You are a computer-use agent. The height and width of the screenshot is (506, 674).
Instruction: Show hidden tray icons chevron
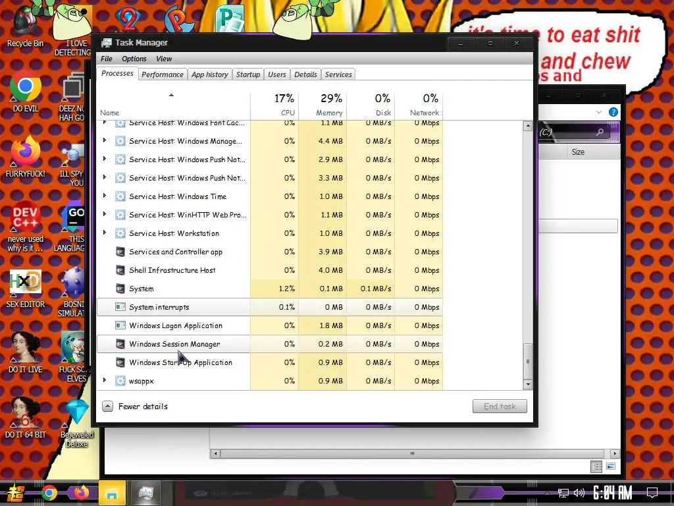(x=547, y=493)
